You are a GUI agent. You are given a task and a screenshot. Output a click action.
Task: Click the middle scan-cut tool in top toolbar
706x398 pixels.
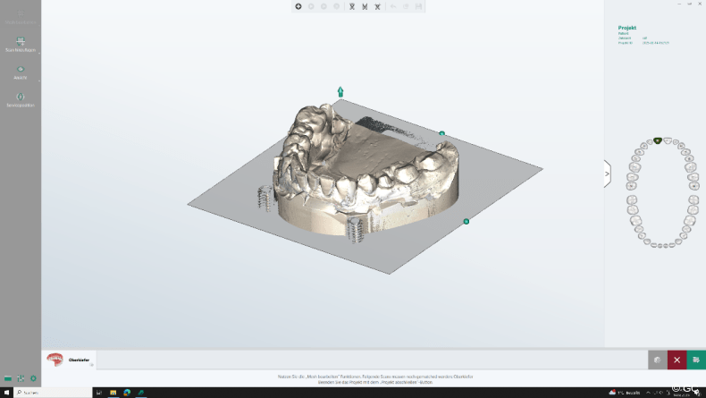[365, 6]
